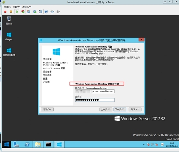The height and width of the screenshot is (152, 179).
Task: Click the red Stop (power off) VM icon
Action: click(5, 12)
